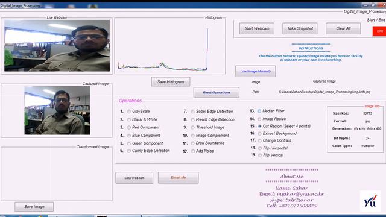386x217 pixels.
Task: Click the red EXIT button
Action: tap(379, 31)
